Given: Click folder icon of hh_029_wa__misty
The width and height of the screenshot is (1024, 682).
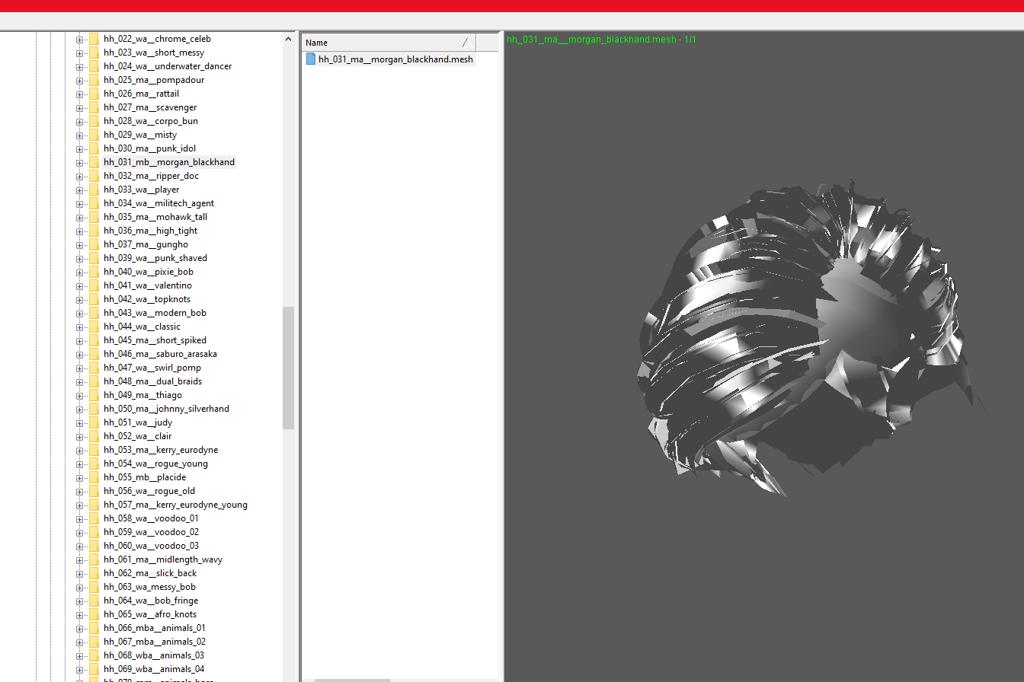Looking at the screenshot, I should tap(94, 135).
